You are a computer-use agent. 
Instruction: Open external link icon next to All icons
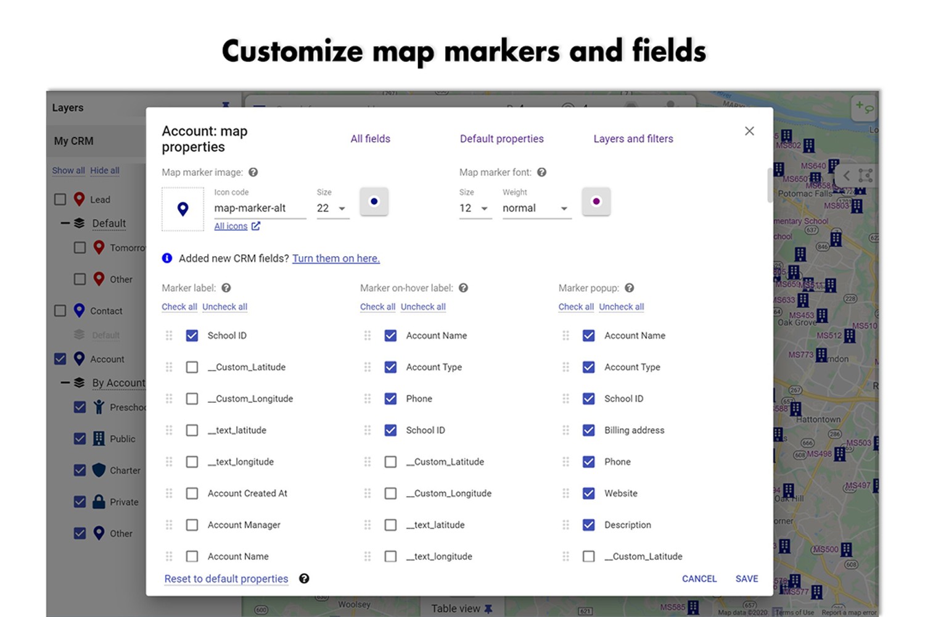[x=256, y=226]
